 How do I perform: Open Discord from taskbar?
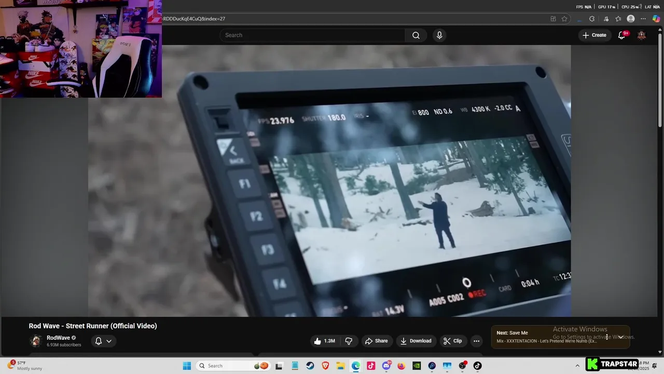(x=386, y=366)
